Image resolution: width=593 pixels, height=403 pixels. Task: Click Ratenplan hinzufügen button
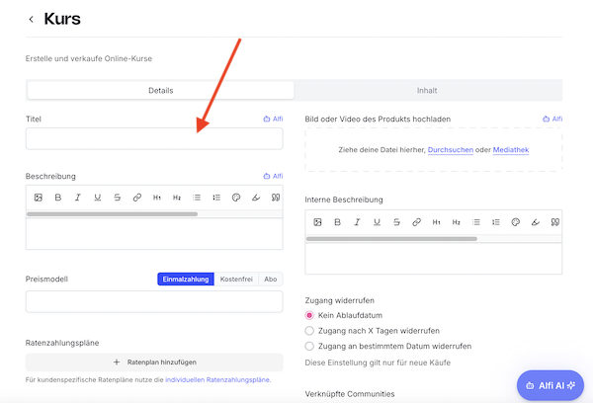154,363
